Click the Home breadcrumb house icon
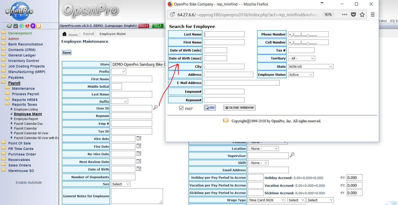The image size is (398, 205). [x=65, y=34]
